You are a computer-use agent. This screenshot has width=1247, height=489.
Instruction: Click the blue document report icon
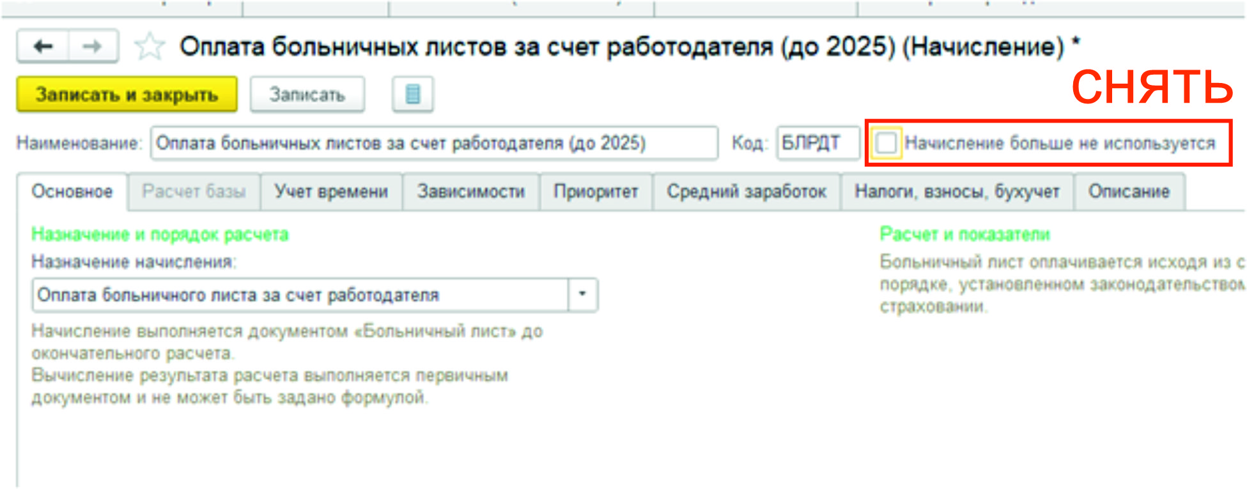(x=413, y=94)
